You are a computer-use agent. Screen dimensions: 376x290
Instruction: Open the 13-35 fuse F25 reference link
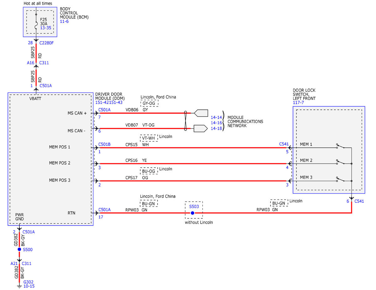click(46, 28)
